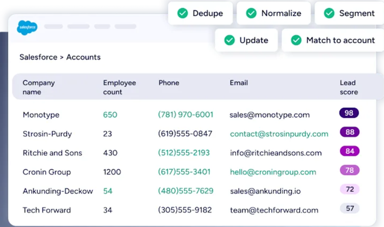Click email hello@croningroup.com

coord(273,172)
